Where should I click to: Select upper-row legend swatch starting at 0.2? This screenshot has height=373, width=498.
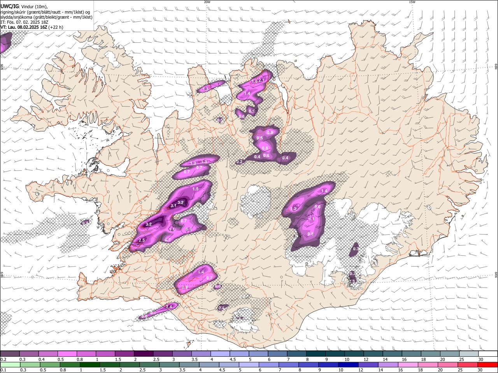pyautogui.click(x=10, y=354)
